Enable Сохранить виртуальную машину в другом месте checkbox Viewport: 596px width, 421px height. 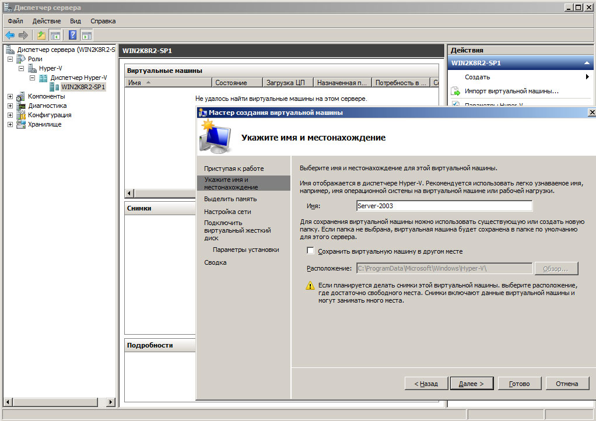click(x=311, y=251)
